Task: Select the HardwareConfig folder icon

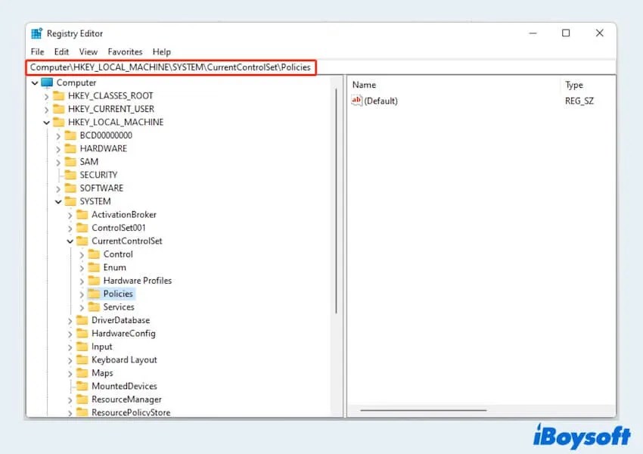Action: click(x=81, y=333)
